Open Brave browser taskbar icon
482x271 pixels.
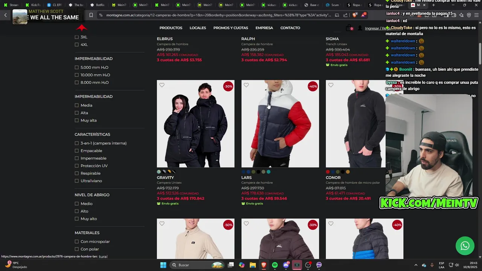click(264, 265)
